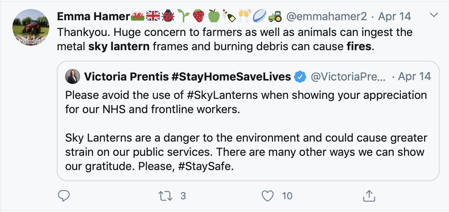The image size is (449, 212).
Task: Click Victoria Prentis's verified badge
Action: 300,77
